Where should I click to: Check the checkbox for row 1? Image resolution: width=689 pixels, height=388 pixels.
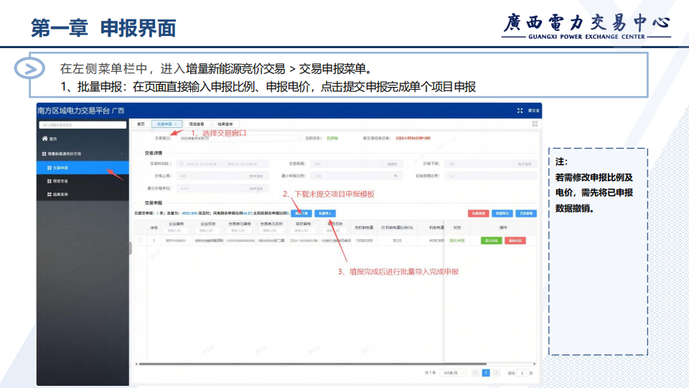[141, 240]
